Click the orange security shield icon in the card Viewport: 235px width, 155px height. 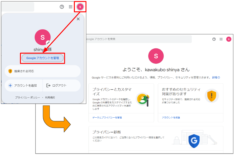(212, 96)
